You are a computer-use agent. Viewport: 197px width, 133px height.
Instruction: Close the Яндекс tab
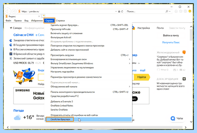[x=39, y=16]
